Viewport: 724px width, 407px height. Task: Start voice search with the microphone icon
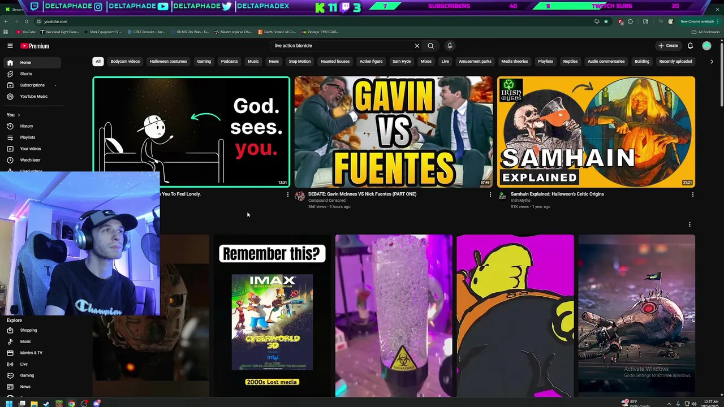coord(450,46)
